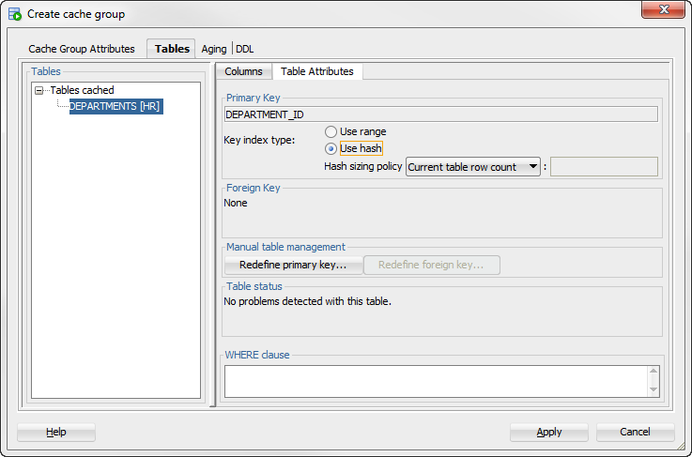The width and height of the screenshot is (692, 457).
Task: Select DEPARTMENTS [HR] table in tree
Action: click(116, 106)
